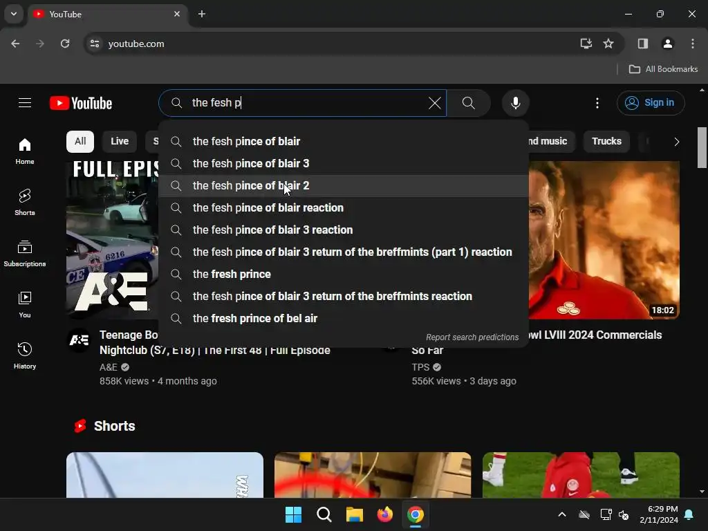Screen dimensions: 708x531
Task: Choose suggestion "return of the breffmints reaction"
Action: click(343, 296)
